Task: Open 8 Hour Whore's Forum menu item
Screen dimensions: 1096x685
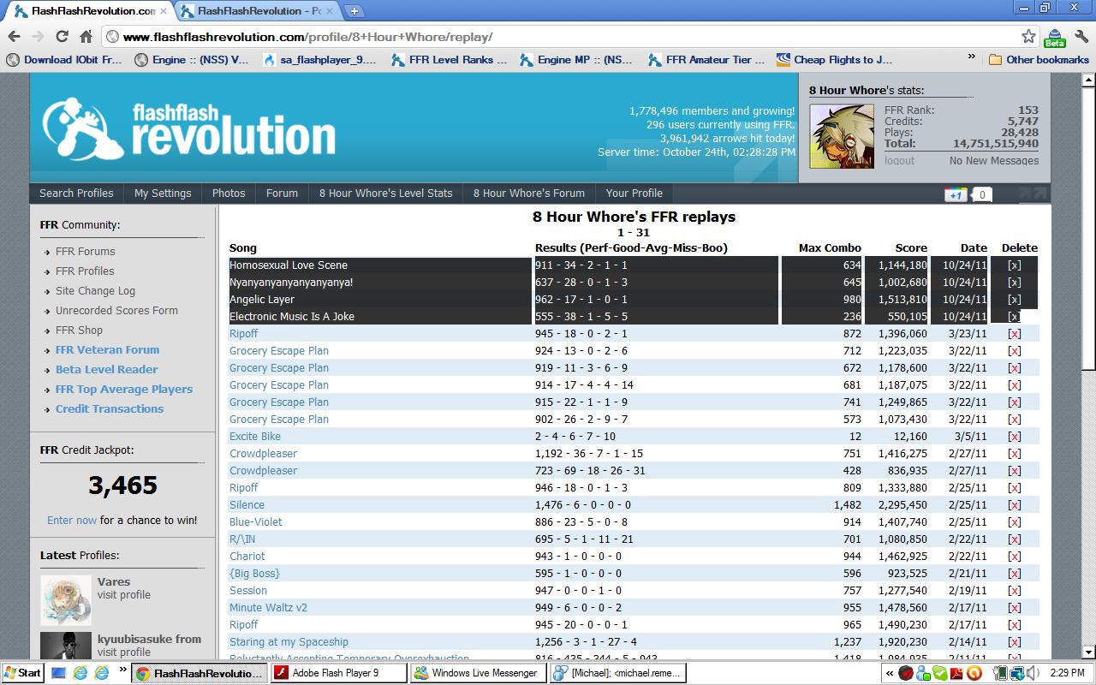Action: pos(529,194)
